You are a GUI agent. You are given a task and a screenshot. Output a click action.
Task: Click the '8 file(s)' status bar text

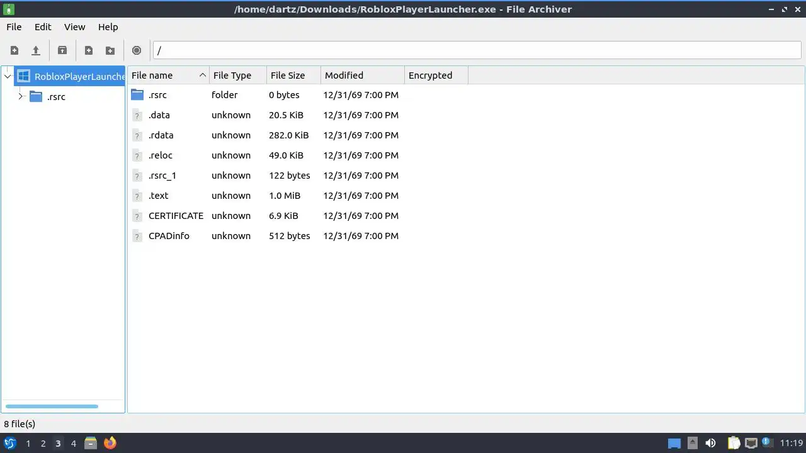(x=20, y=424)
